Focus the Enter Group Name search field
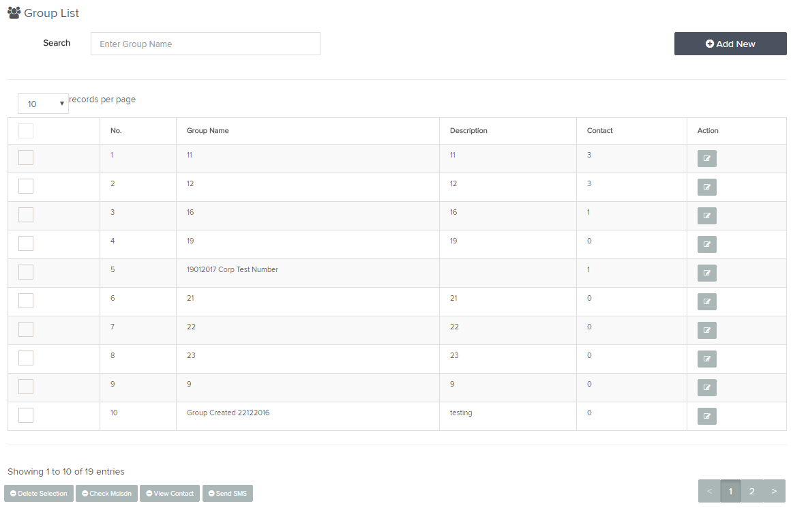791x508 pixels. tap(205, 44)
